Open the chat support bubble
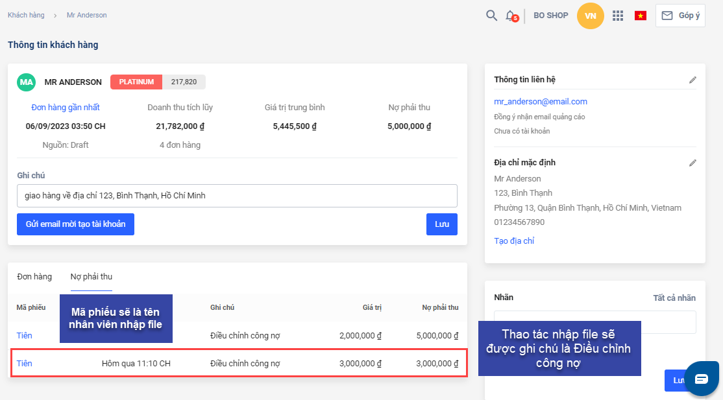Image resolution: width=723 pixels, height=400 pixels. click(x=701, y=379)
